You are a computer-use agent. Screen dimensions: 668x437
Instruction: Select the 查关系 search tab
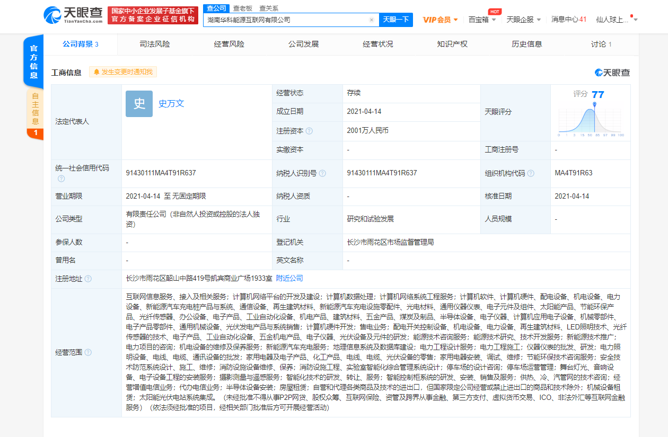point(268,8)
